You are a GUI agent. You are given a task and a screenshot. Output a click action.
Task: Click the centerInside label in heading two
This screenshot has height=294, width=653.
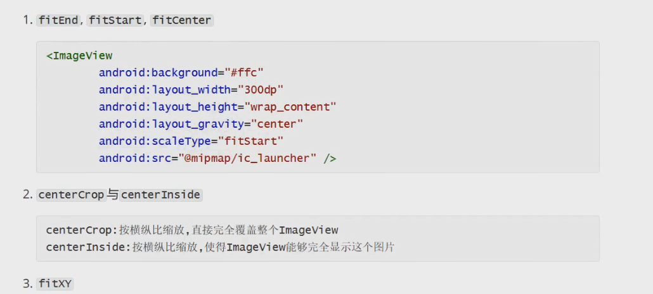click(160, 195)
